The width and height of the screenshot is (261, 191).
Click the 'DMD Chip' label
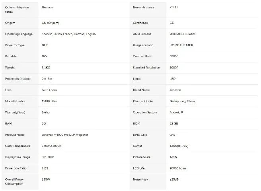coord(140,135)
